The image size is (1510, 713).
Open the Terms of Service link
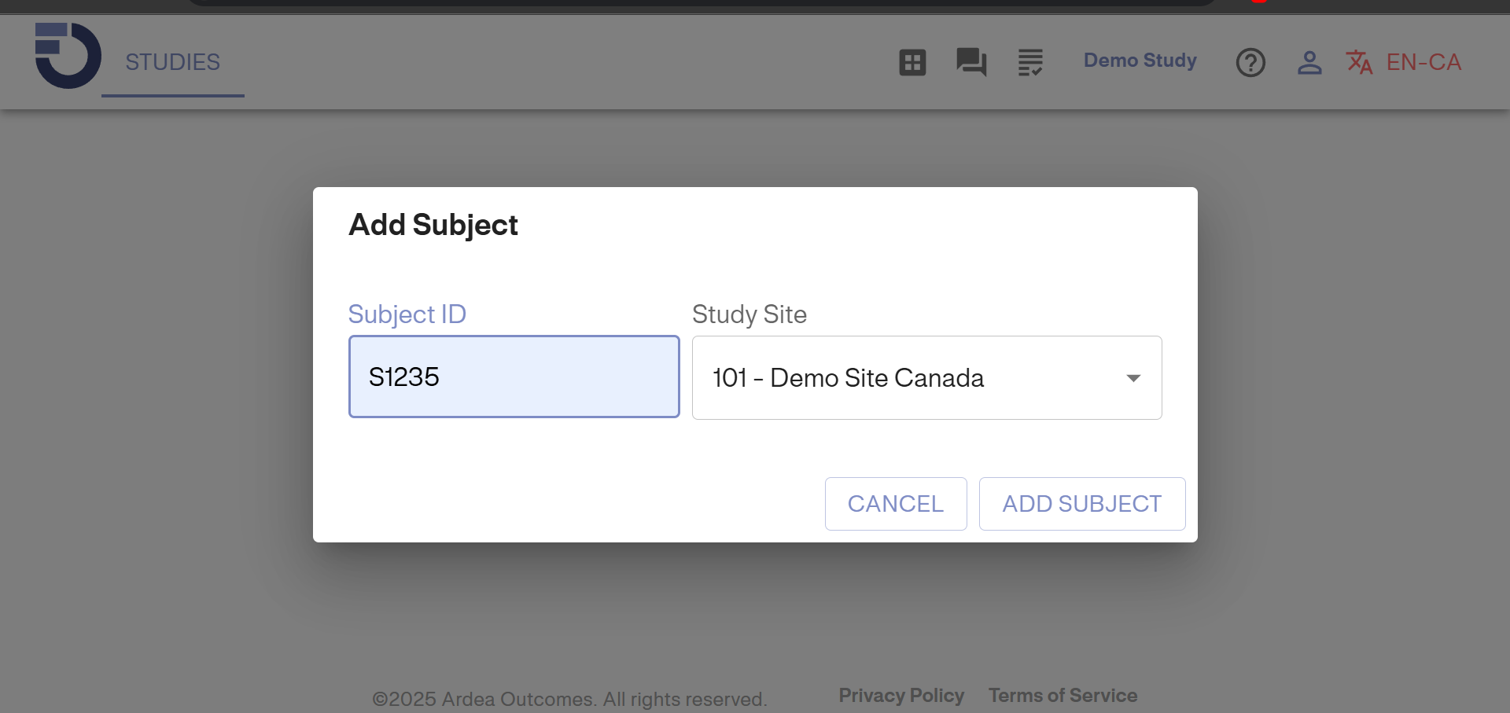[1063, 696]
